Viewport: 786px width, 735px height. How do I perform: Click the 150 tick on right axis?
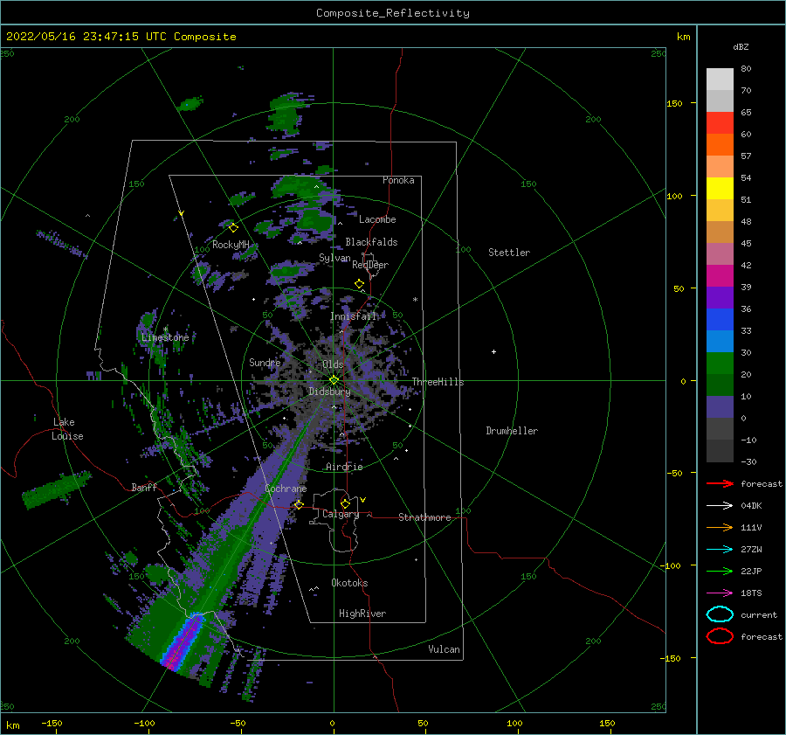[x=674, y=103]
